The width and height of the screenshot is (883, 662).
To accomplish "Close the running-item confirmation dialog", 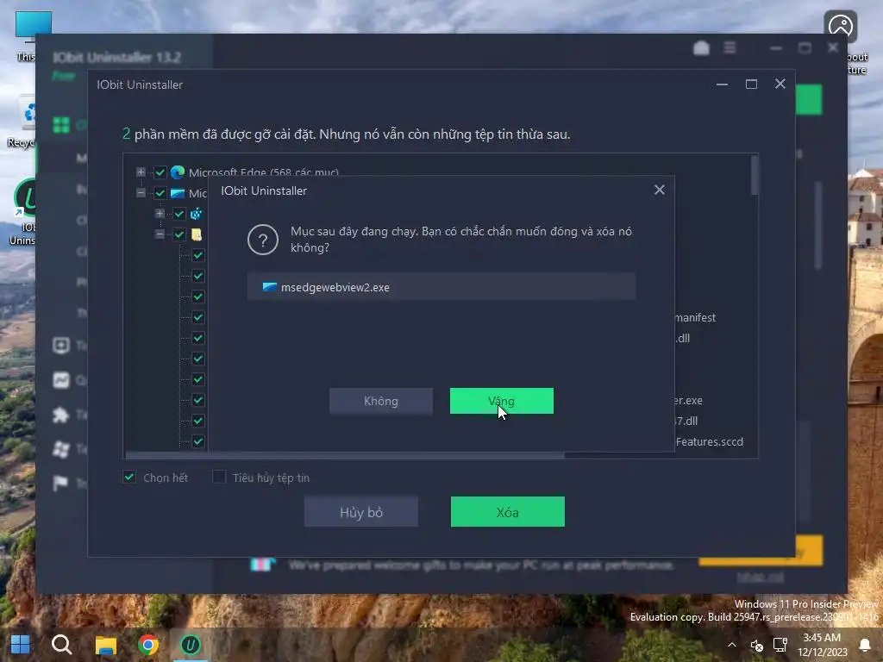I will [660, 190].
